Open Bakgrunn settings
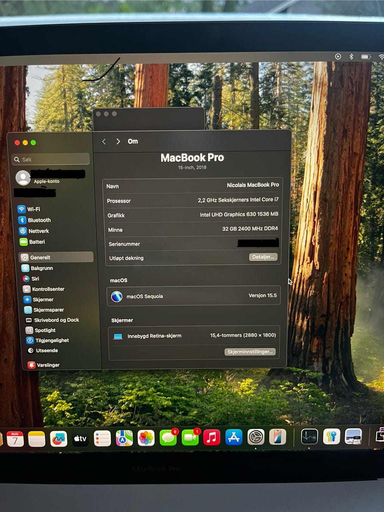384x512 pixels. pos(37,268)
